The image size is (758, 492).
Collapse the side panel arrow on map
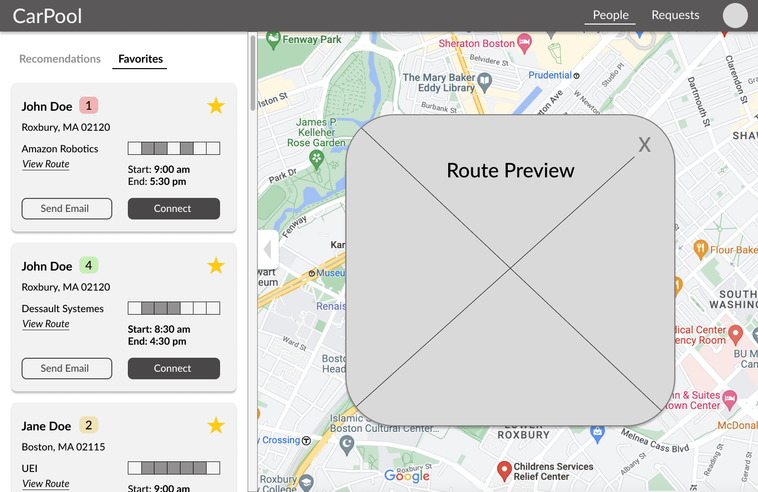tap(268, 249)
